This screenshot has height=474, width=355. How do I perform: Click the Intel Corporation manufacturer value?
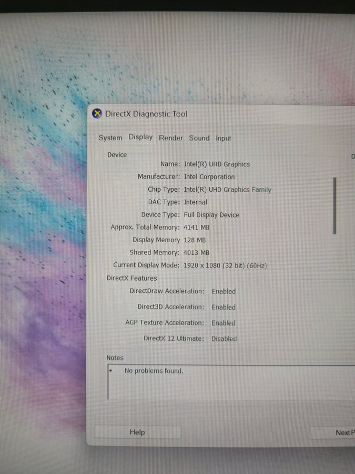209,177
